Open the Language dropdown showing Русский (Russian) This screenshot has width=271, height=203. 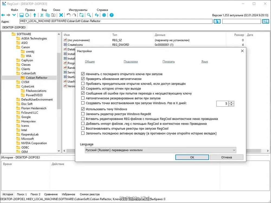160,150
